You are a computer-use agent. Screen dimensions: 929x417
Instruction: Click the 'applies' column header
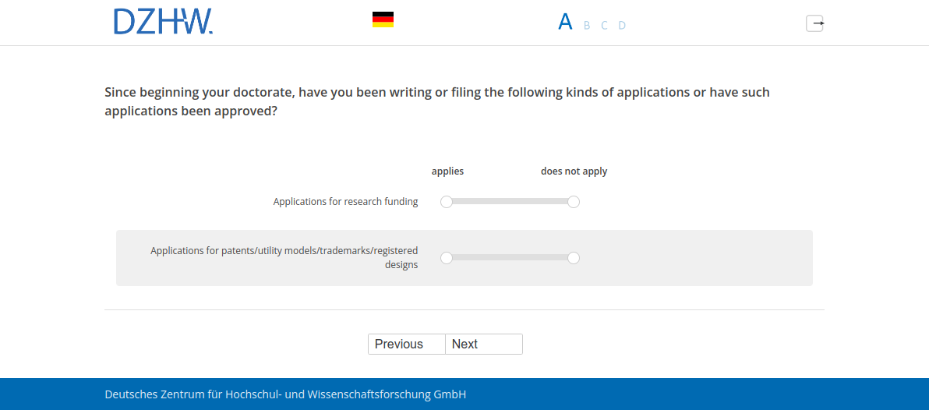[x=447, y=171]
